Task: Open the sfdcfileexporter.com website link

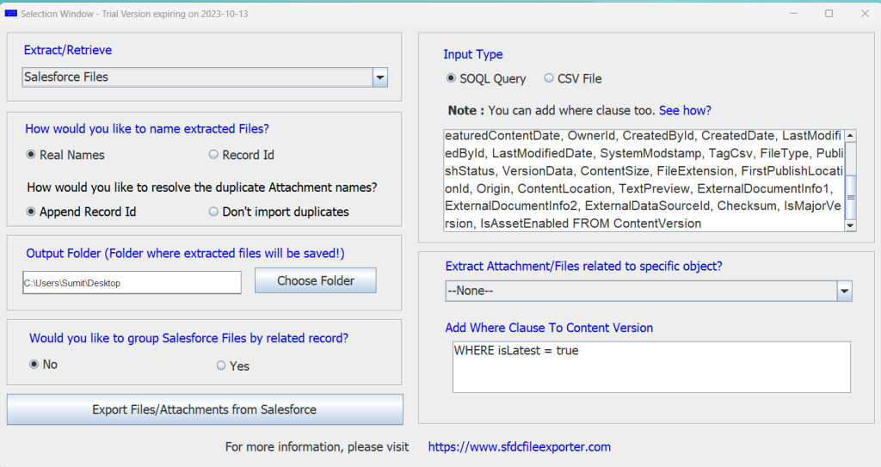Action: (519, 447)
